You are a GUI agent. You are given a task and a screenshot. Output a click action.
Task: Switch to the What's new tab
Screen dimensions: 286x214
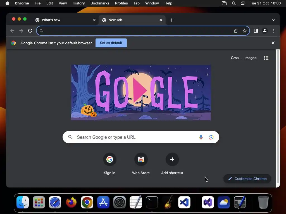coord(65,20)
